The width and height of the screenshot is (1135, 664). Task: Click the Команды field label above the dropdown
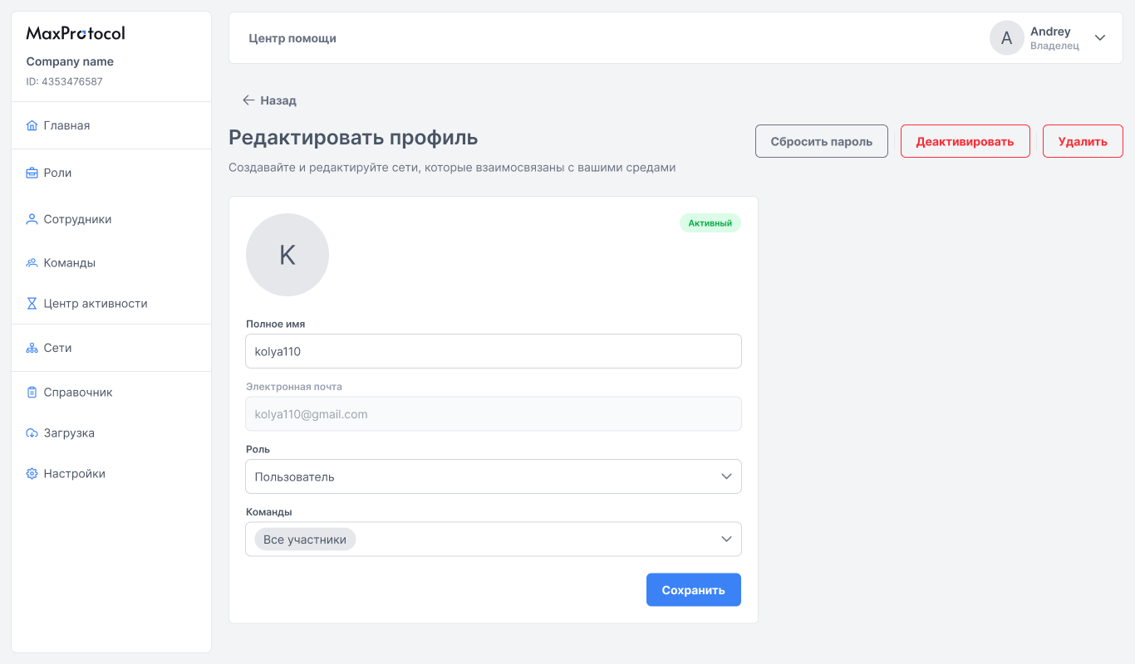[269, 512]
